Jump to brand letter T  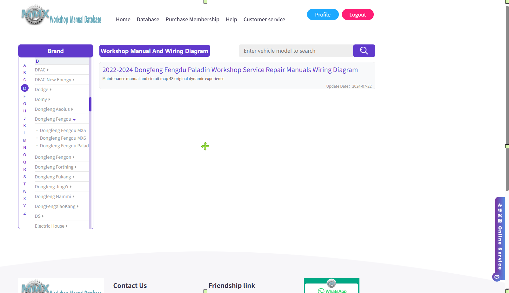[x=25, y=184]
